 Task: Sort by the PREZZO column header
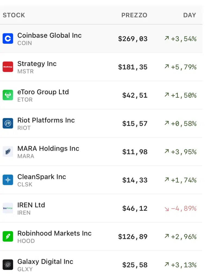click(x=134, y=15)
